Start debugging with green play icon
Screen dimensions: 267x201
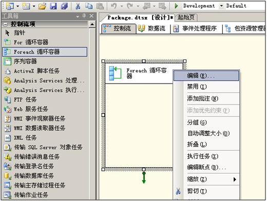point(176,6)
